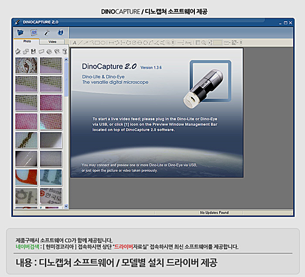Open the Font settings dropdown
This screenshot has width=305, height=277.
188,42
